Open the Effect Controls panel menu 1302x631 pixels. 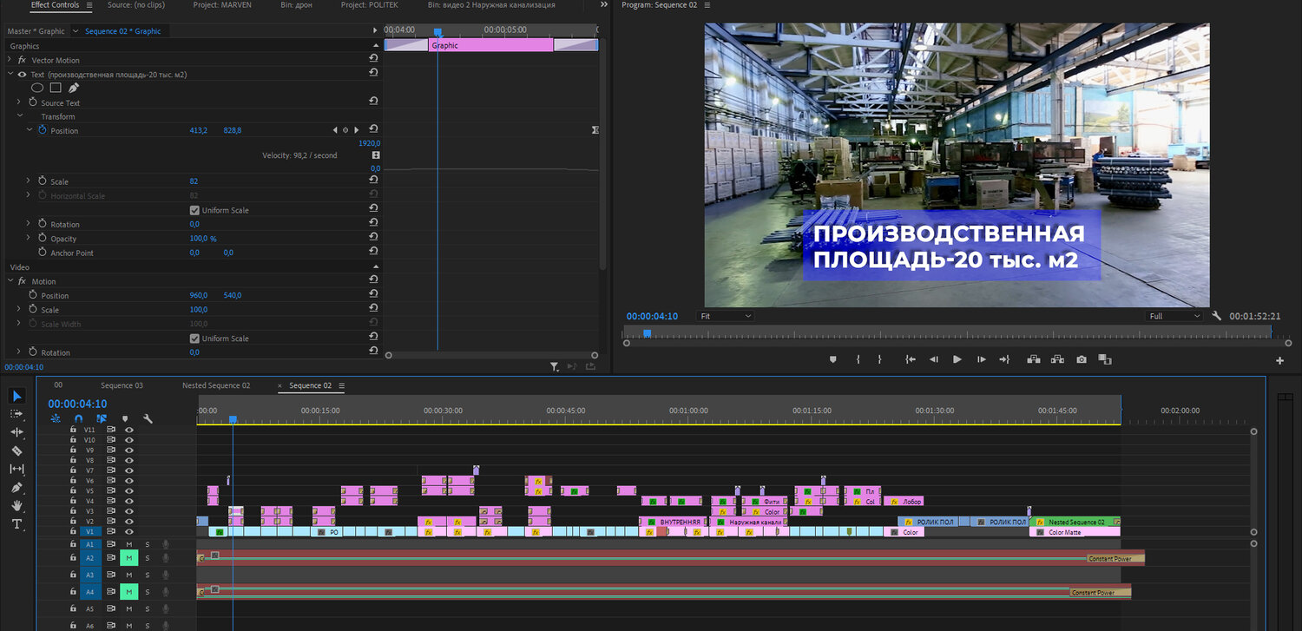89,5
